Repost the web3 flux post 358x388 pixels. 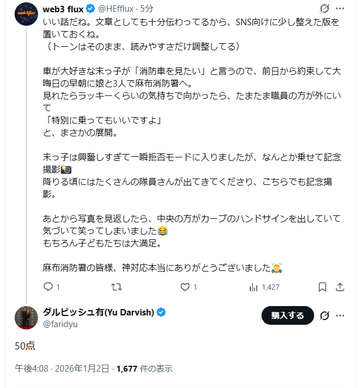tap(117, 287)
